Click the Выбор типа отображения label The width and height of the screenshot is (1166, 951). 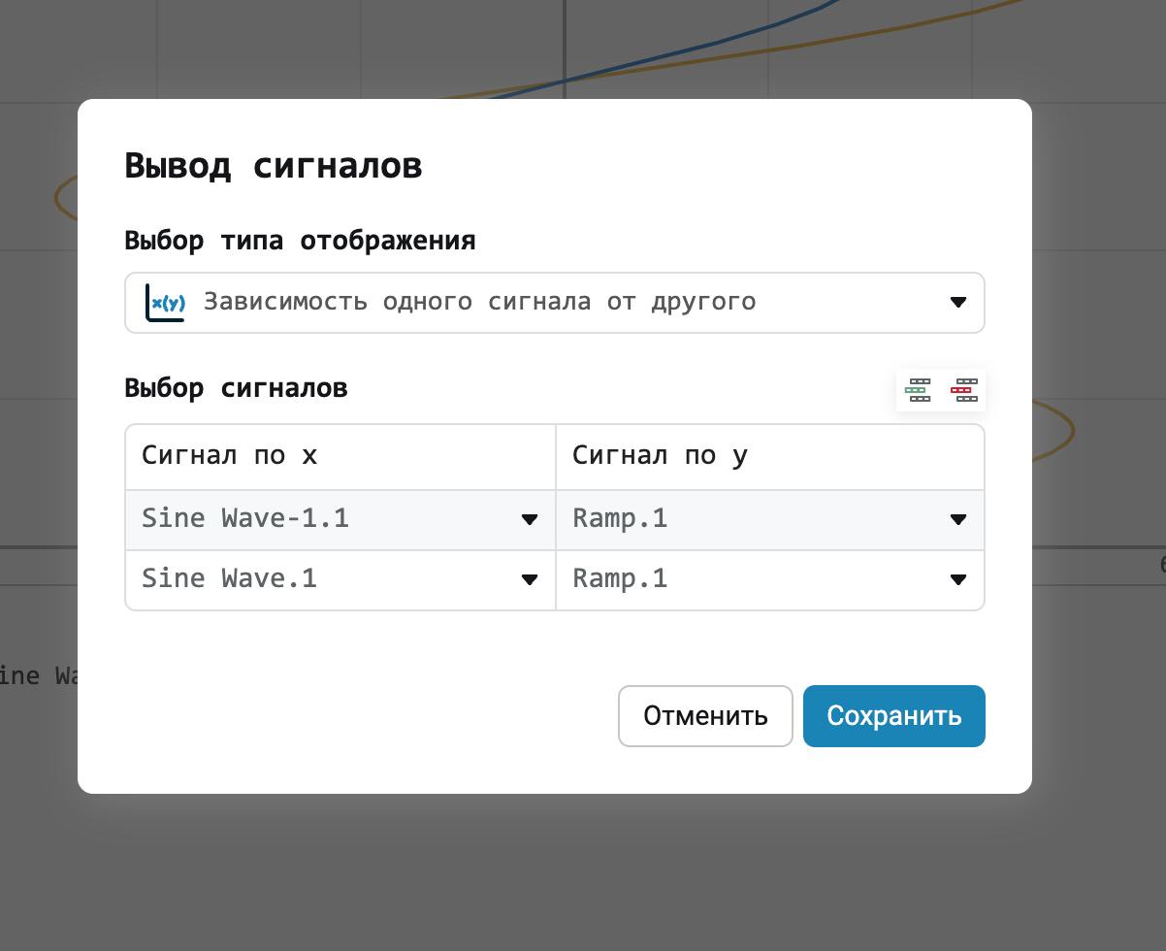coord(300,240)
